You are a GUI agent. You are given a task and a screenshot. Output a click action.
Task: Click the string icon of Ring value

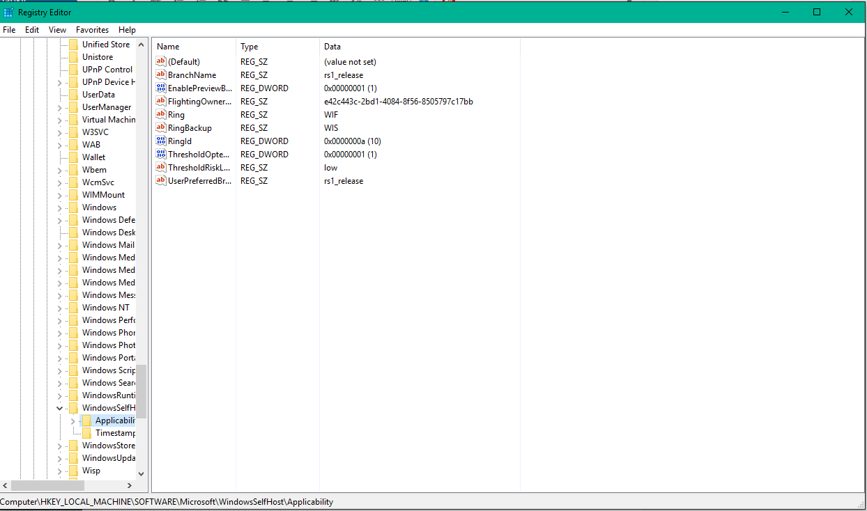pyautogui.click(x=161, y=114)
